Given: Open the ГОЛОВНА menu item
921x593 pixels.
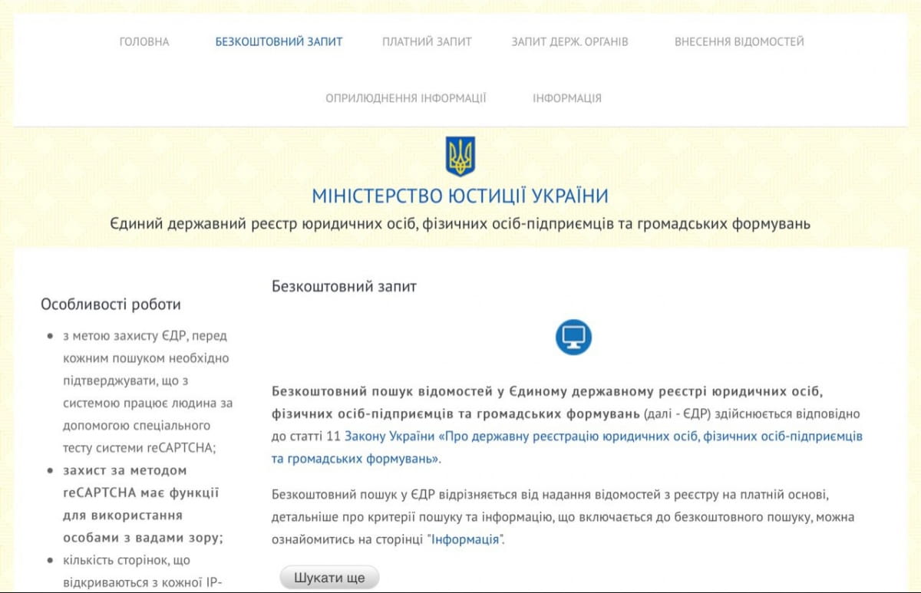Looking at the screenshot, I should (x=144, y=41).
